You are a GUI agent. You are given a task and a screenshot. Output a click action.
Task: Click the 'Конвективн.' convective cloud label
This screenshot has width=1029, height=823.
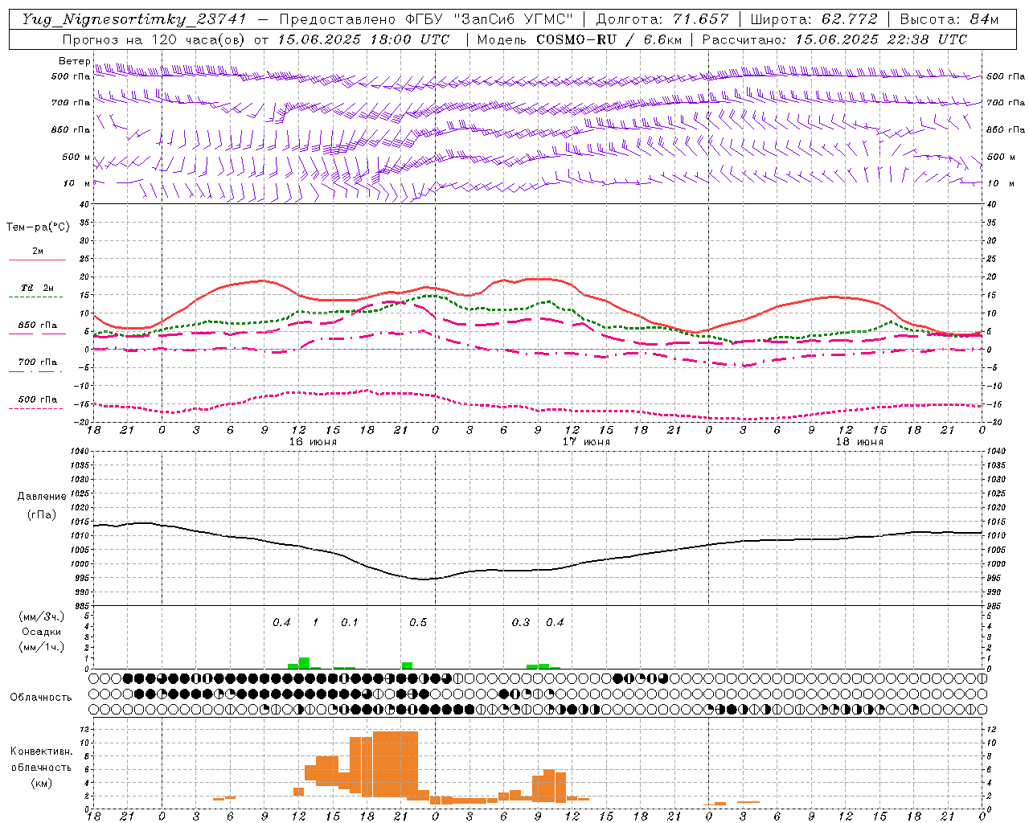tap(41, 751)
